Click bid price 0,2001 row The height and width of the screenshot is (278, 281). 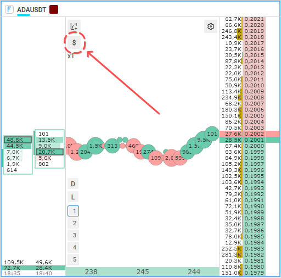point(249,140)
